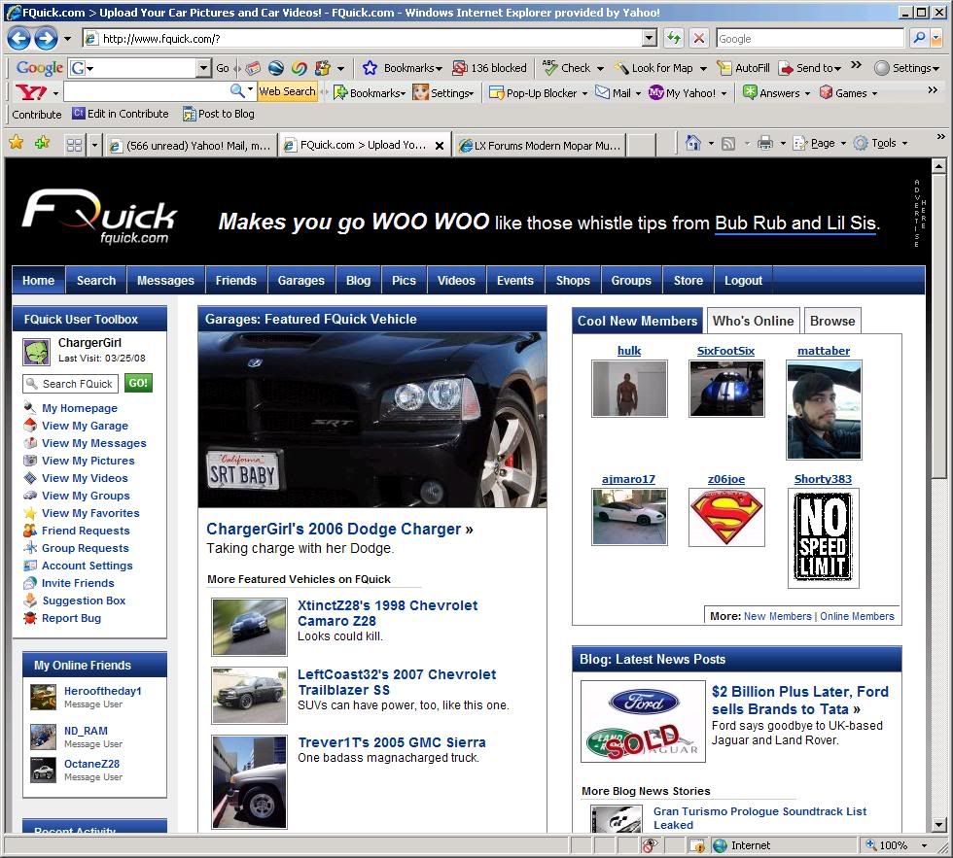Image resolution: width=953 pixels, height=858 pixels.
Task: Open the address bar URL dropdown
Action: 650,38
